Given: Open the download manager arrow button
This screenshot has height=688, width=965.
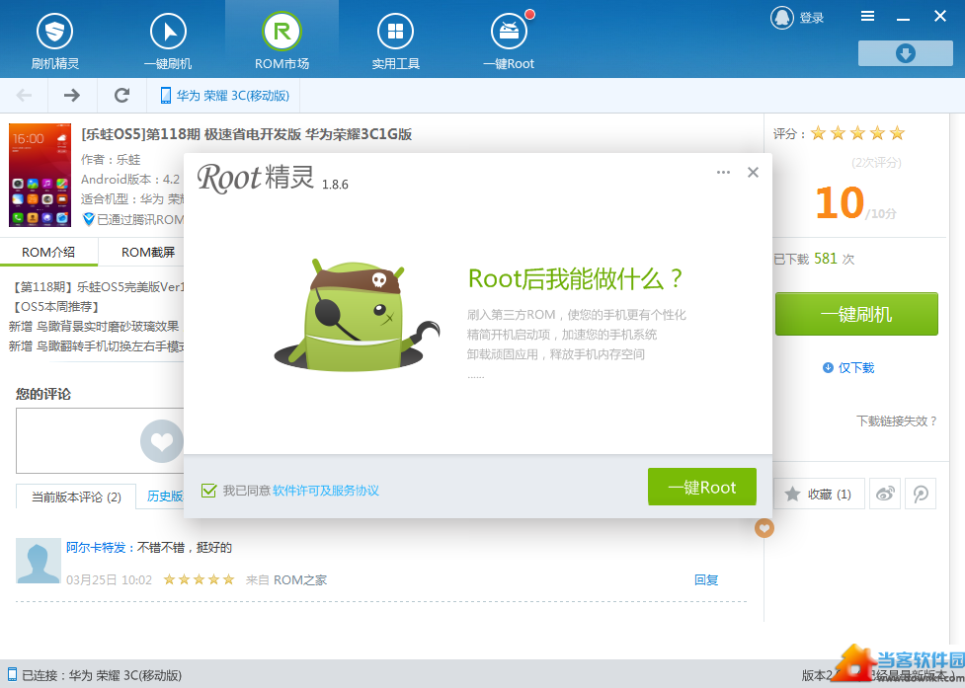Looking at the screenshot, I should pos(905,53).
